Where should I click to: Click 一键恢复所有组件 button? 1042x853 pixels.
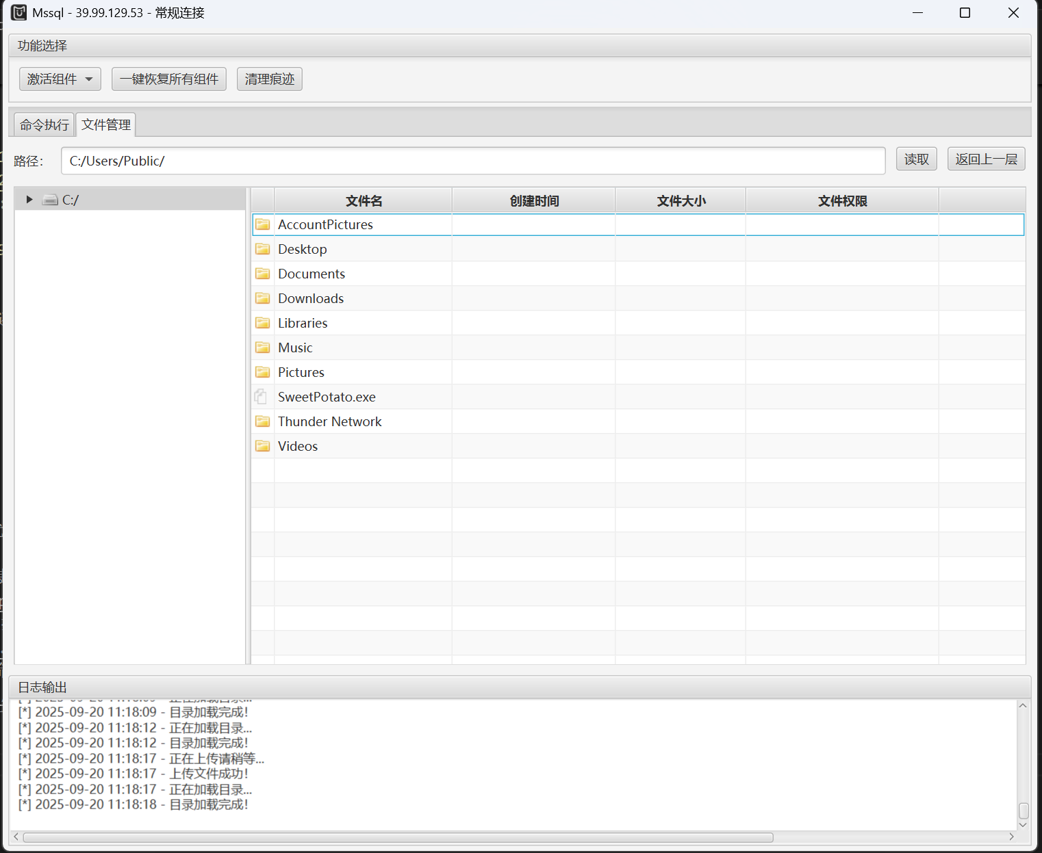pyautogui.click(x=169, y=79)
